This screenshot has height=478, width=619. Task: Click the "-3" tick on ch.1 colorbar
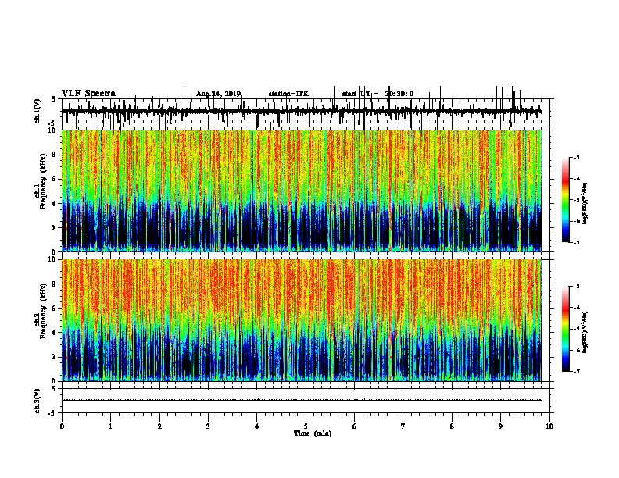[577, 157]
